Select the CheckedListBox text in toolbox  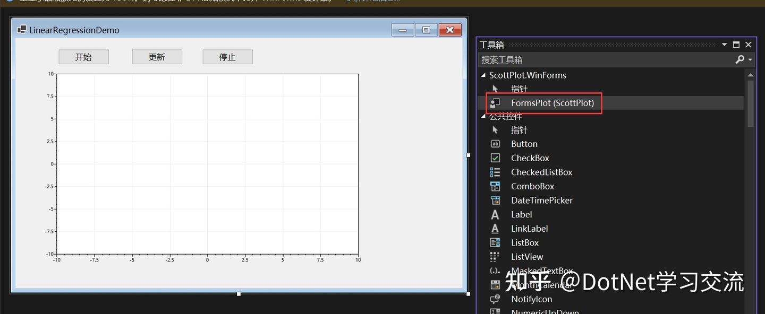click(542, 172)
